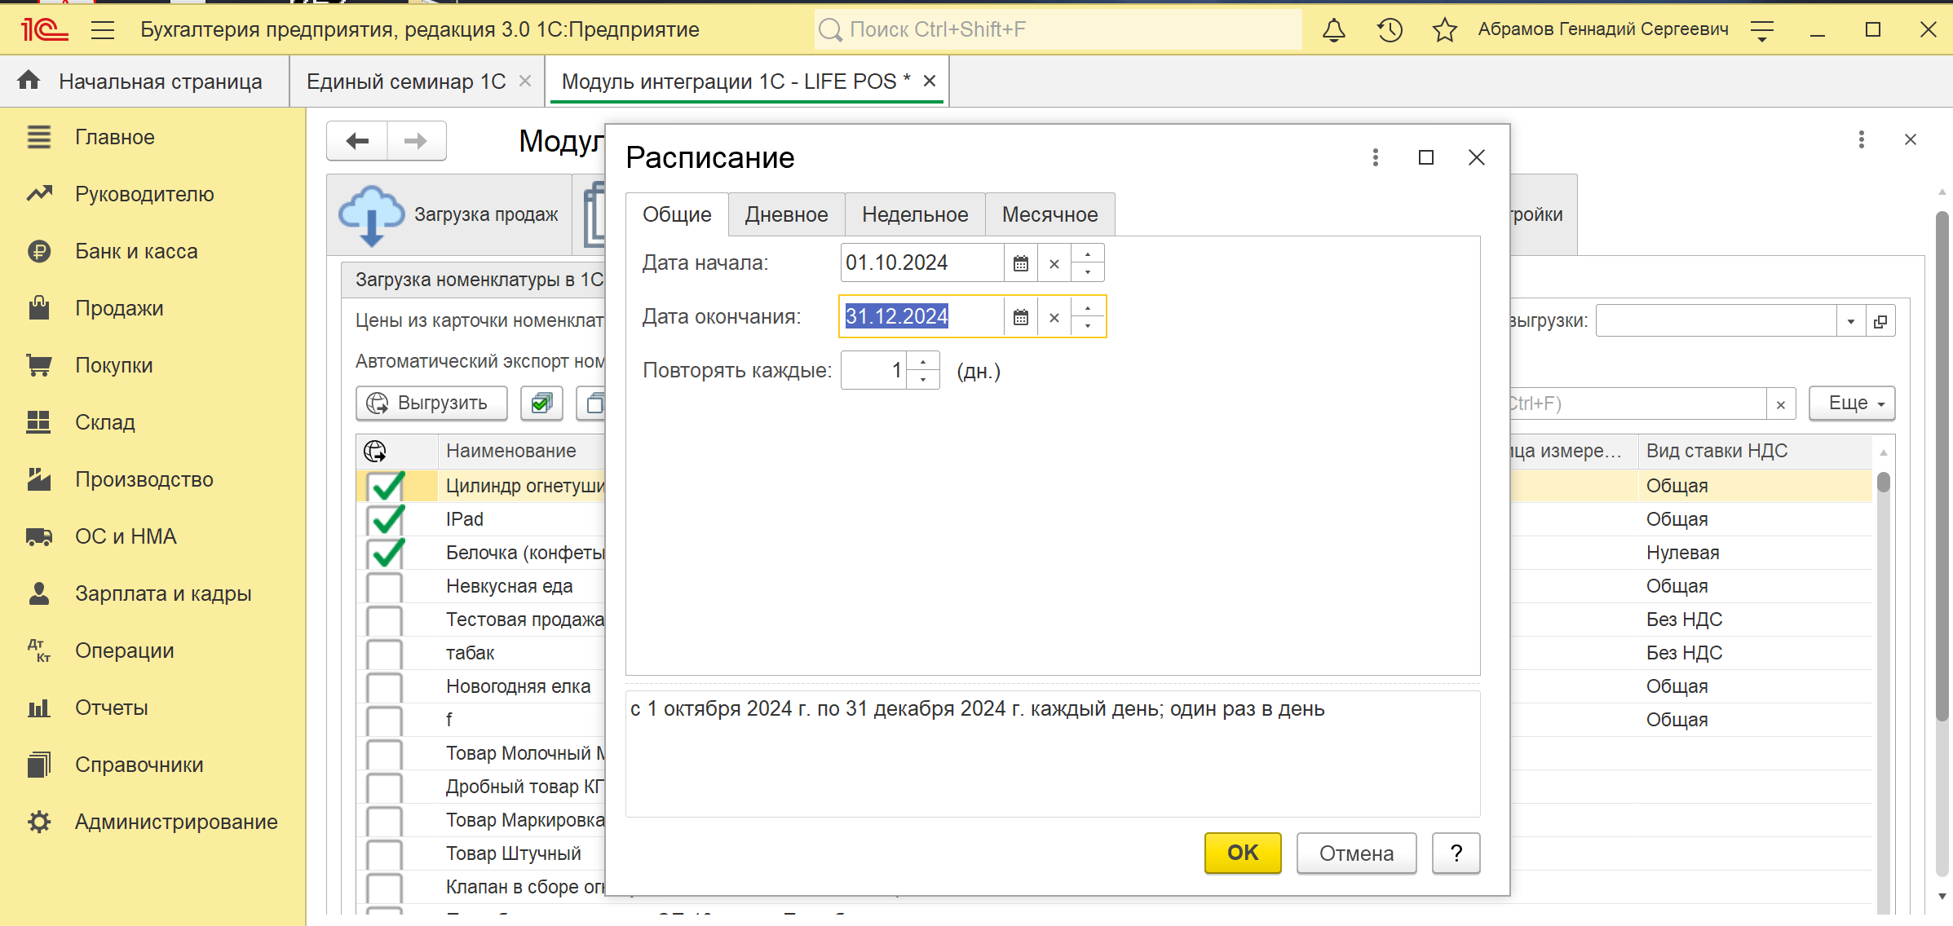The width and height of the screenshot is (1953, 926).
Task: Close the Единый семинар 1С tab
Action: pyautogui.click(x=525, y=81)
